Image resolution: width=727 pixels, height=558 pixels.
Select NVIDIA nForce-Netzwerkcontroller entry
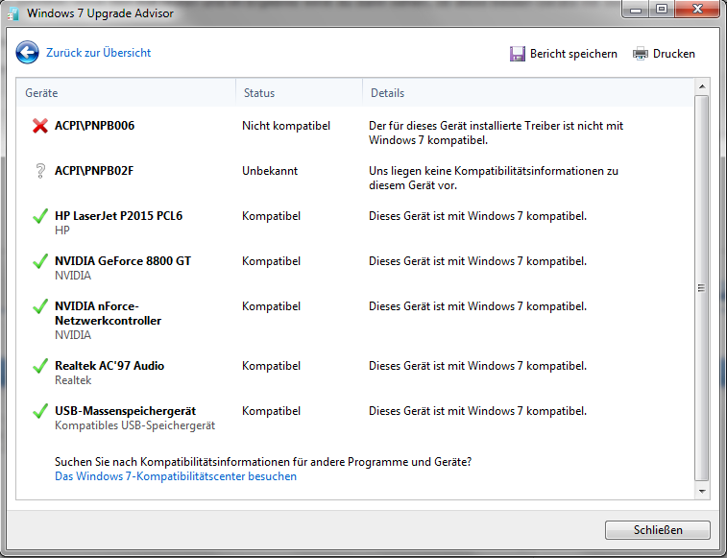click(x=108, y=313)
